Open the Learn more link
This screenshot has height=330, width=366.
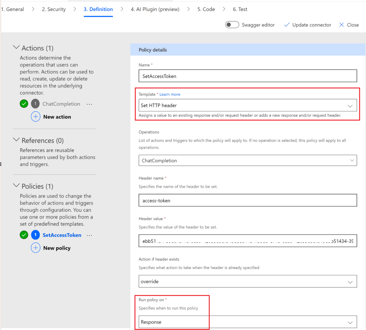(x=170, y=94)
